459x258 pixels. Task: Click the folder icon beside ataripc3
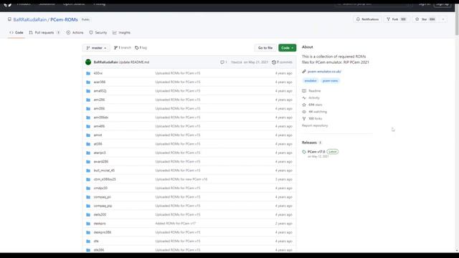point(88,153)
